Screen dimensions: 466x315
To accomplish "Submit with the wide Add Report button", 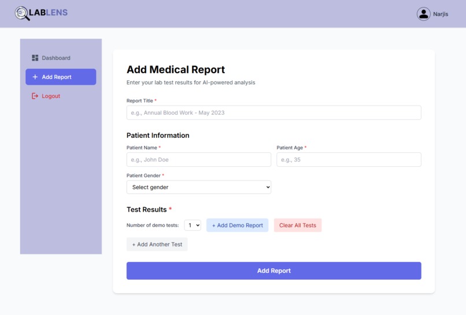I will click(x=273, y=271).
